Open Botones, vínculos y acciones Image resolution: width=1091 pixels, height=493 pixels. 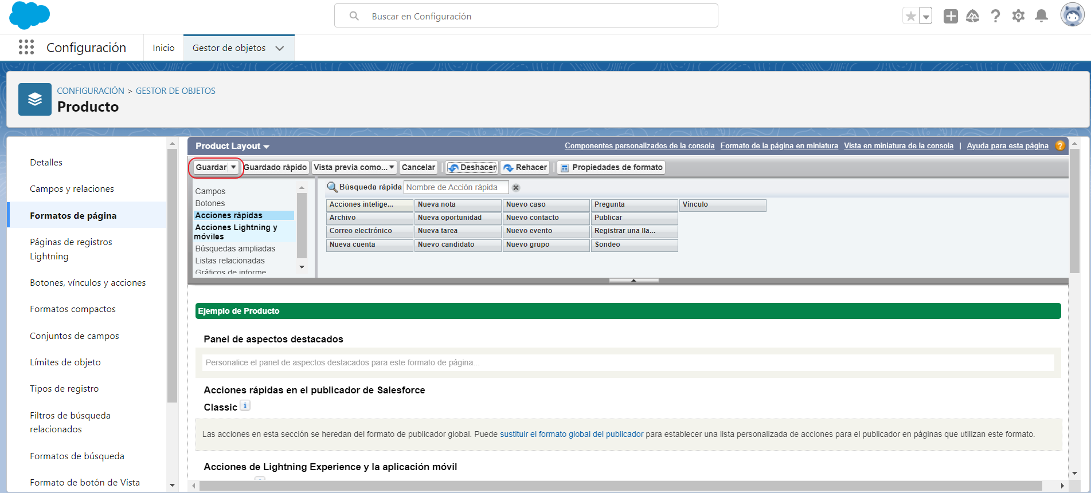[x=88, y=283]
